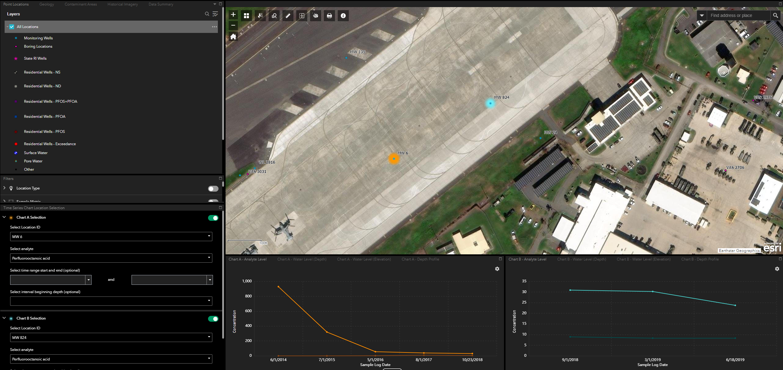Run the address search magnifier button

point(776,15)
